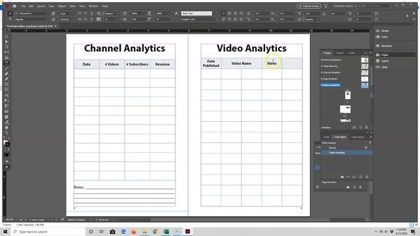Select the Rectangle Frame tool
Screen dimensions: 420x236
point(7,85)
